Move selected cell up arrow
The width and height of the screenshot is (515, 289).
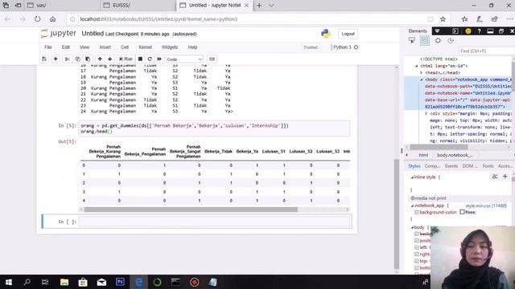pyautogui.click(x=100, y=59)
